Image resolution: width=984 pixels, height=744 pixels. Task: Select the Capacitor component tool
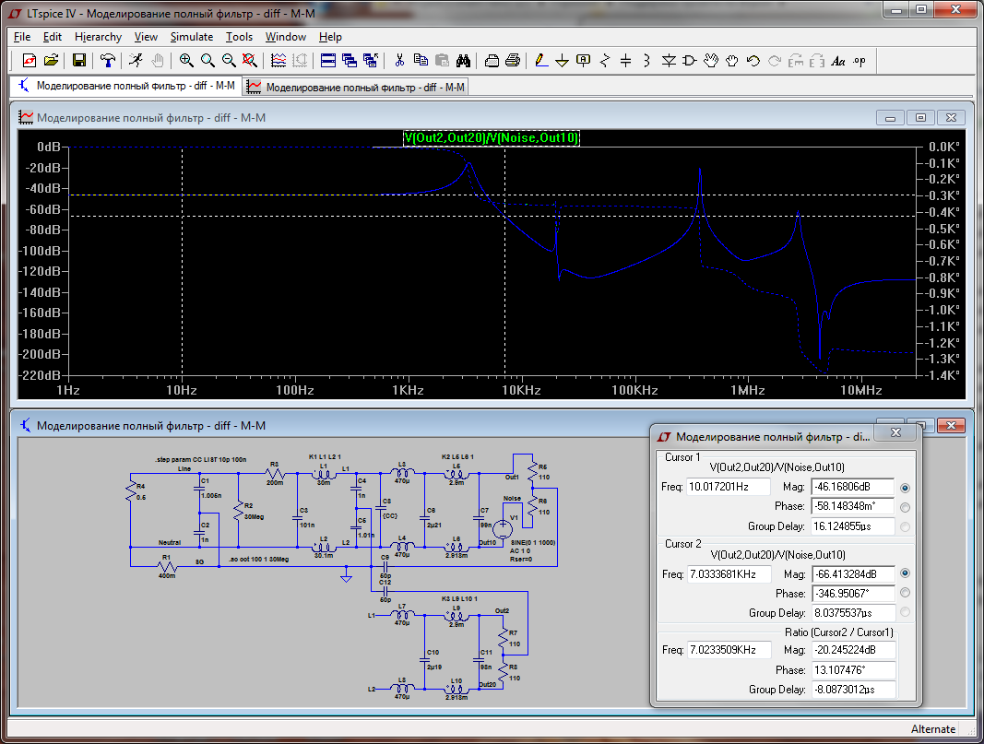pos(625,61)
